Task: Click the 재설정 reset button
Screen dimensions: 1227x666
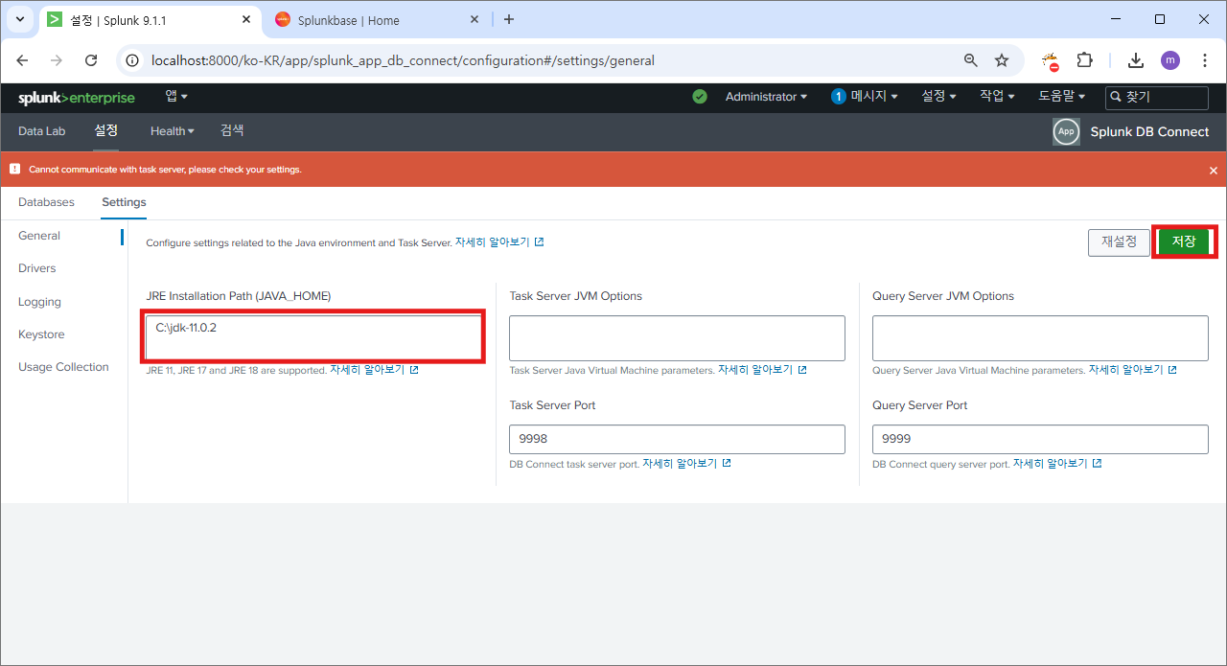Action: point(1119,242)
